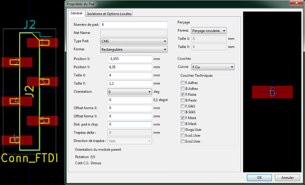Select pad 6 in the footprint editor
The width and height of the screenshot is (305, 185).
(x=17, y=140)
